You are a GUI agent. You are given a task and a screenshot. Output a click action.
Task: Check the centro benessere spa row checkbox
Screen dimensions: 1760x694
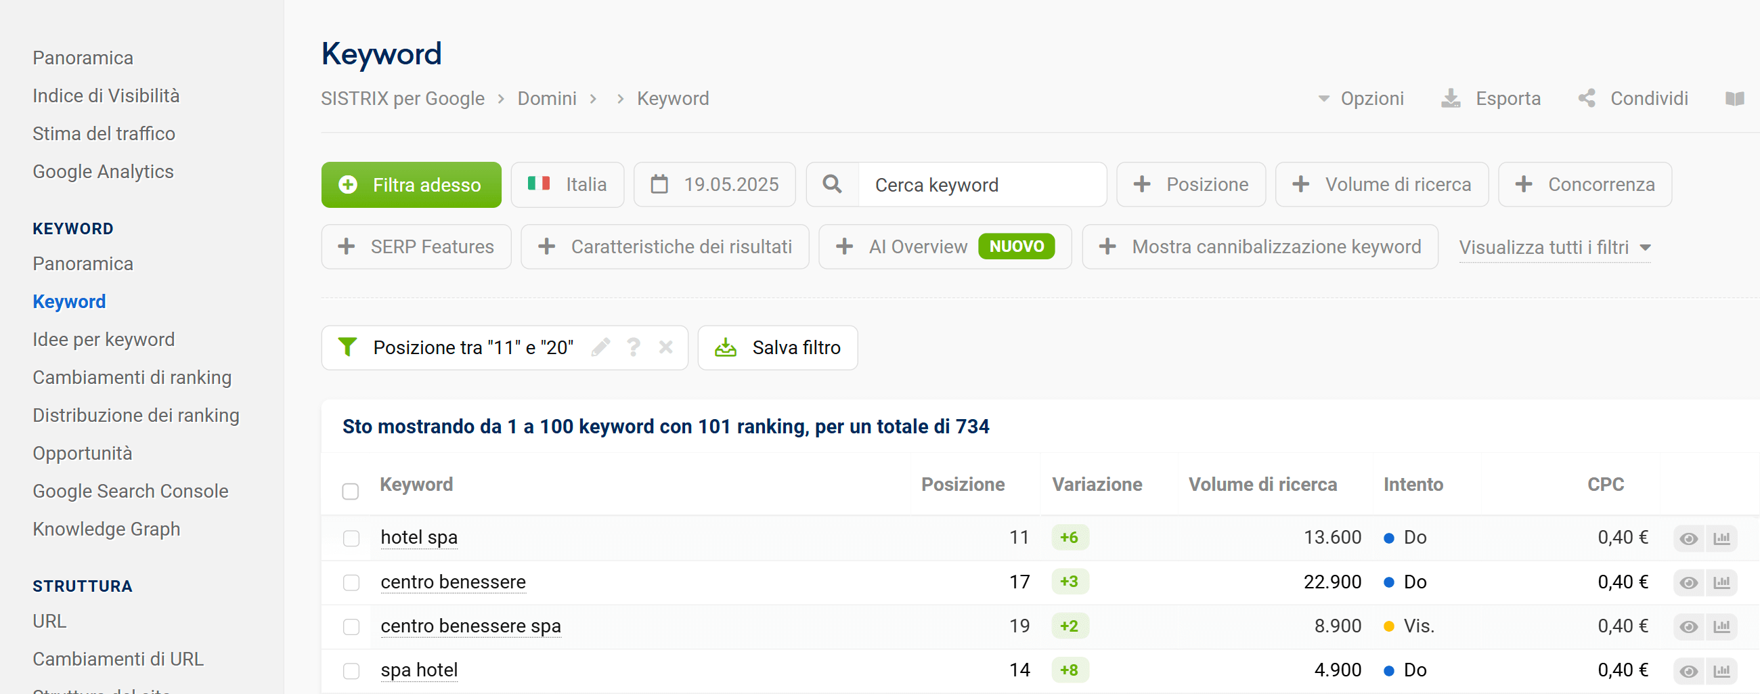tap(351, 626)
